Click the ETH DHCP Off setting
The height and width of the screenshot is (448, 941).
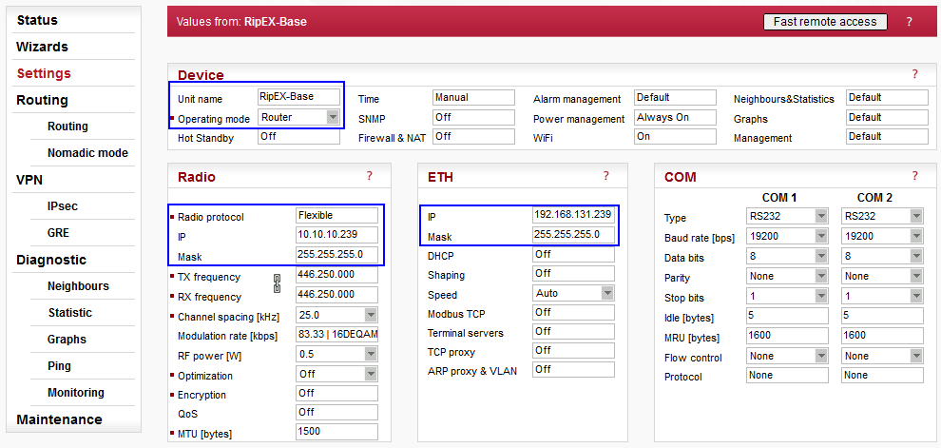573,255
